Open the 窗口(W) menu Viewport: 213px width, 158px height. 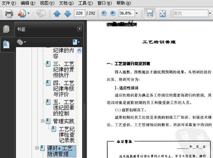point(104,3)
